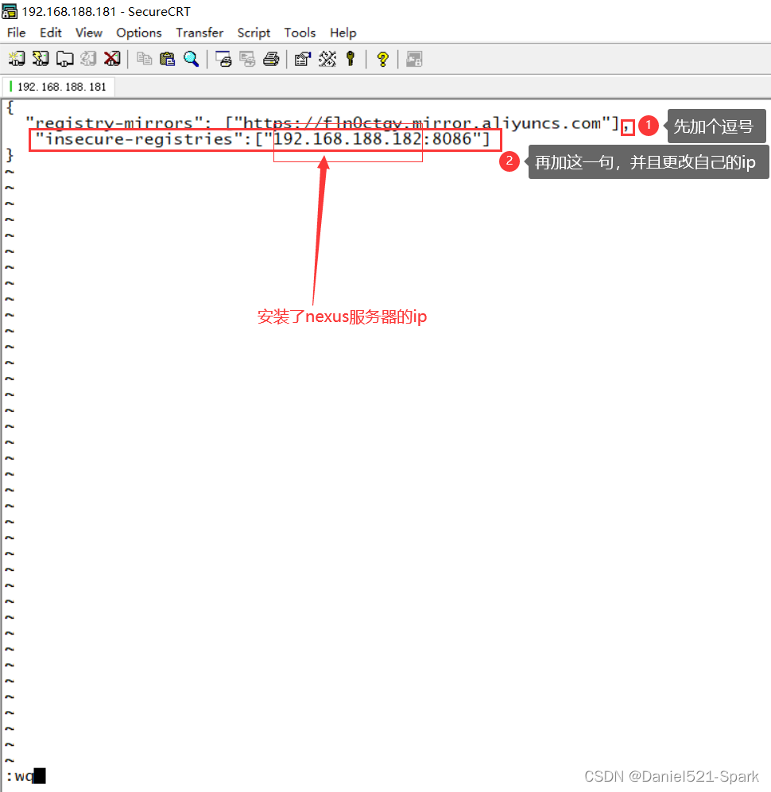The image size is (771, 792).
Task: Open the Transfer menu
Action: (x=200, y=33)
